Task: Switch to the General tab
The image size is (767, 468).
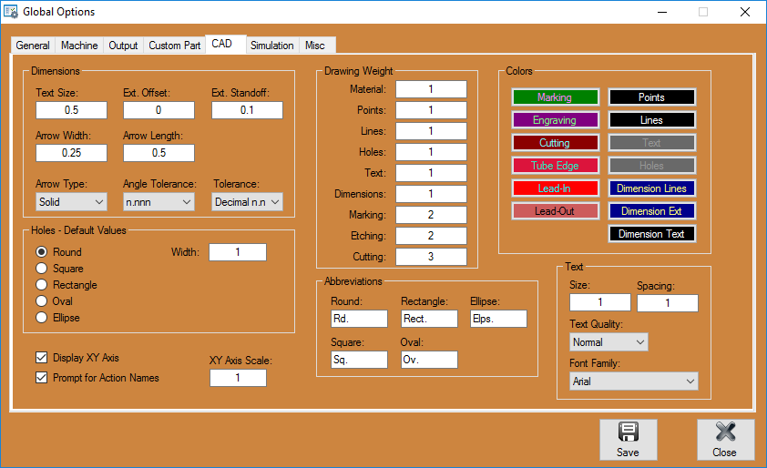Action: 33,46
